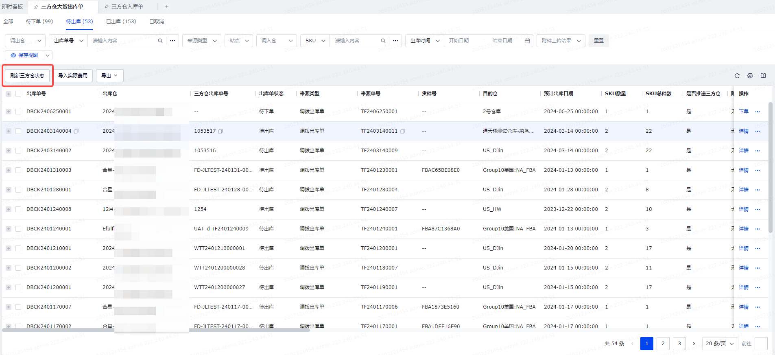775x355 pixels.
Task: Tick the checkbox for DBCK2401310003
Action: 18,170
